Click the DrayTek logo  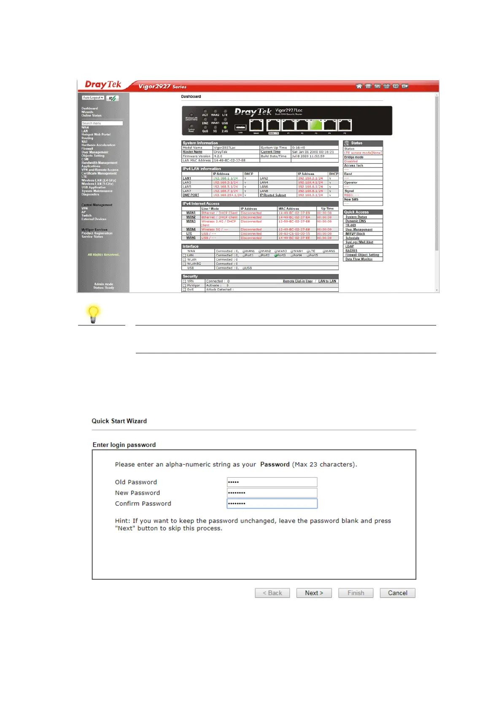pos(103,85)
